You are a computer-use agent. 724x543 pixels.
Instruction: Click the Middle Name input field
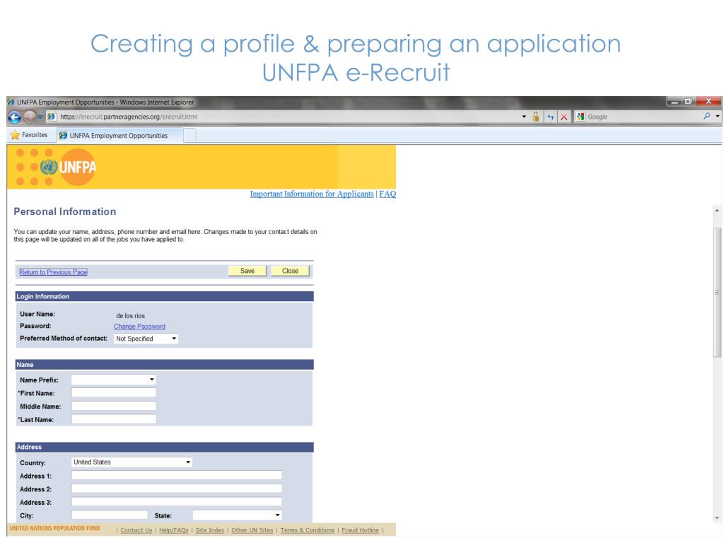click(114, 407)
